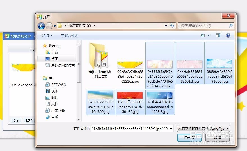Select the beach thumbnail 1ae70e2295365...jpg

[100, 102]
